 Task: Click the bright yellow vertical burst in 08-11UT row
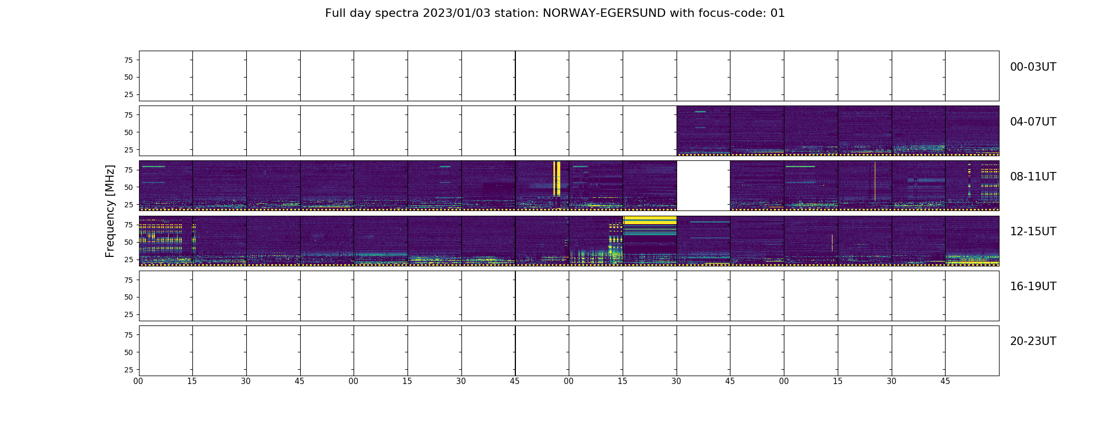(557, 178)
